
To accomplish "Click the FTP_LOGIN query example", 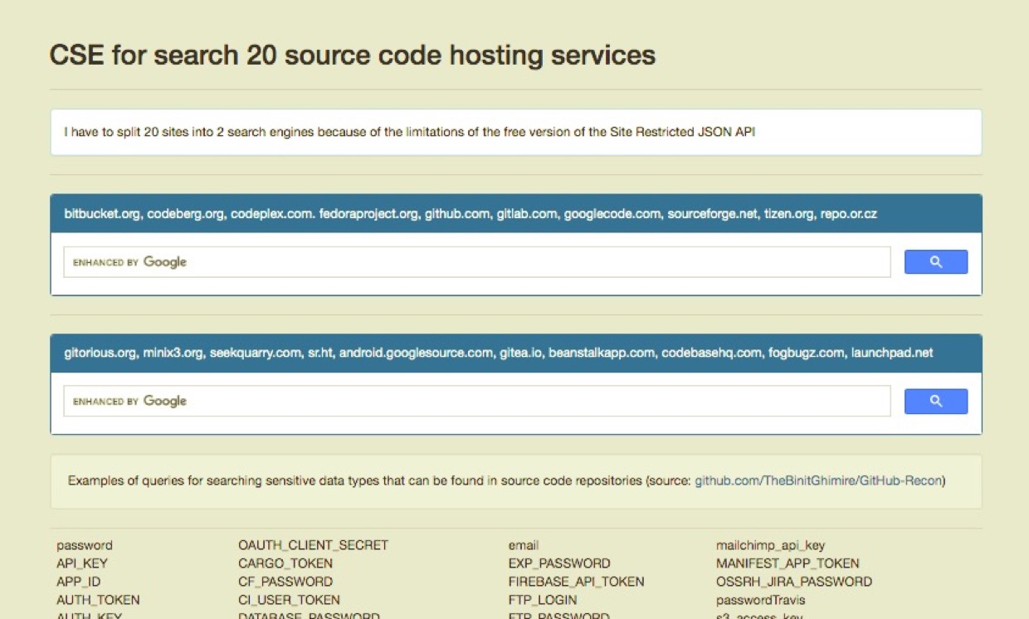I will coord(543,600).
